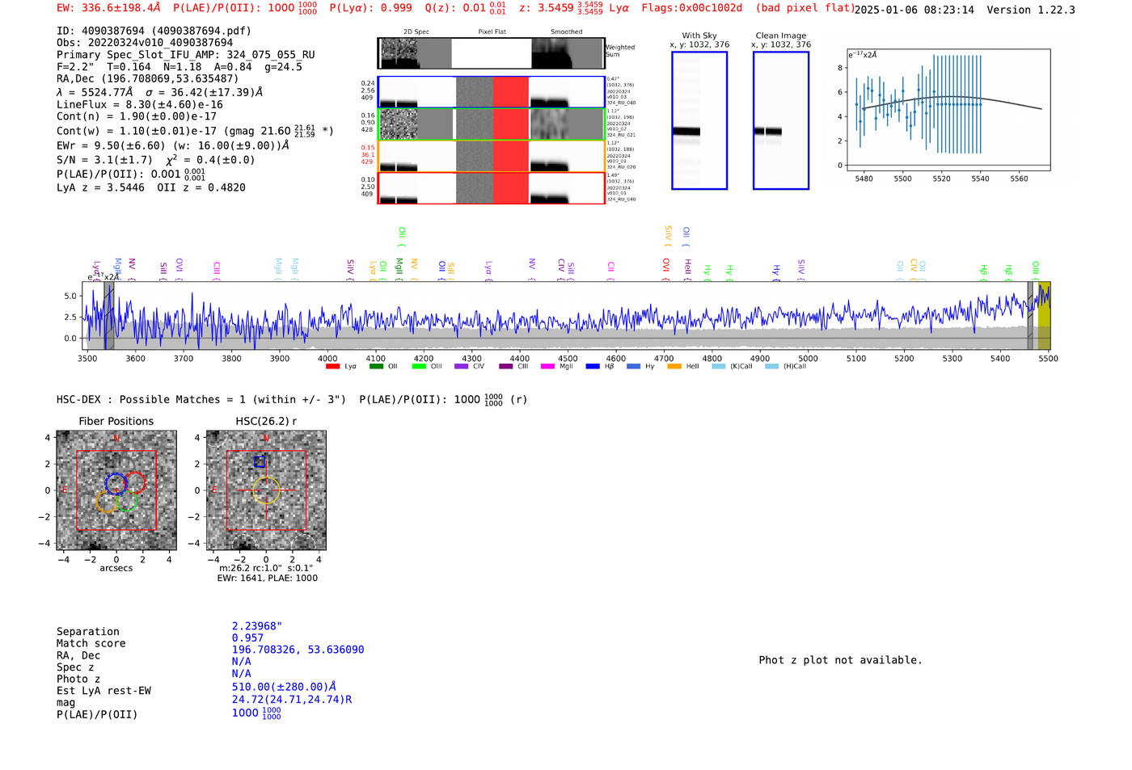Image resolution: width=1132 pixels, height=770 pixels.
Task: Click the Phot z plot not available message
Action: [840, 660]
